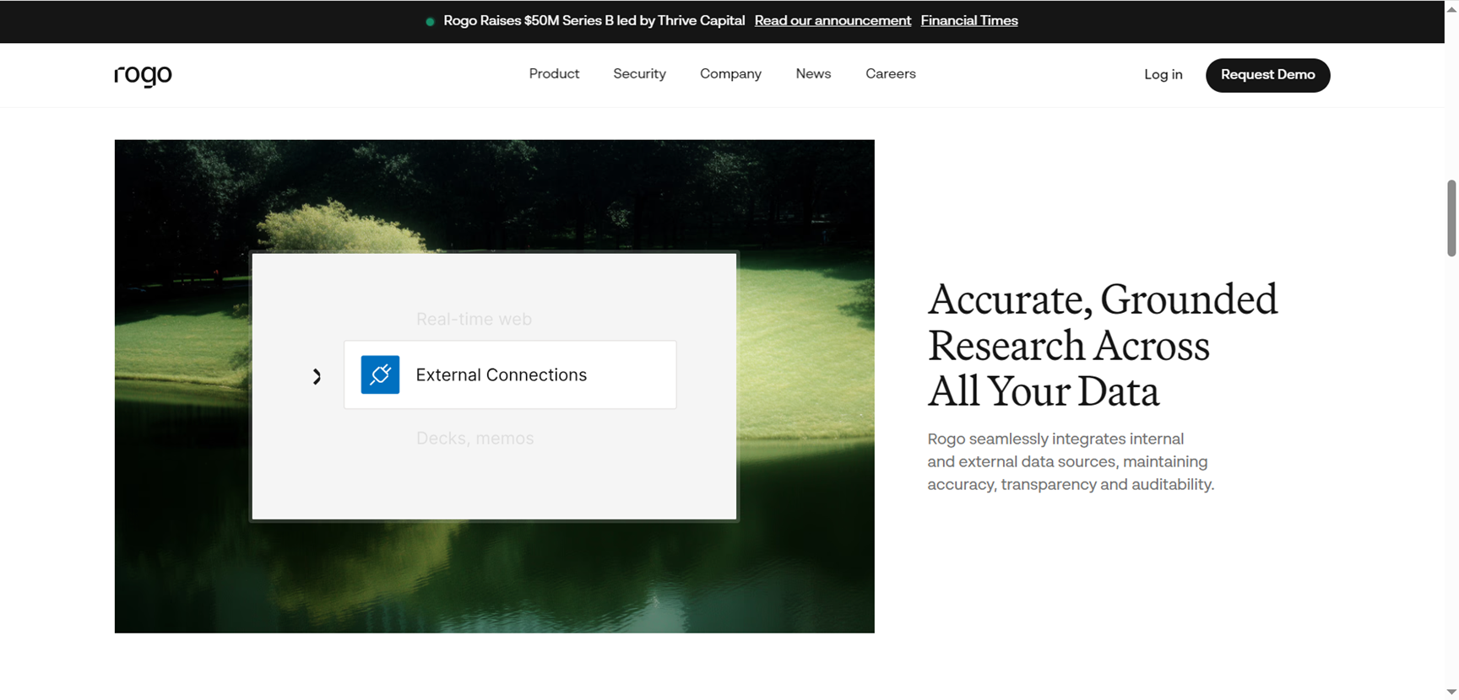Screen dimensions: 1459x700
Task: Click the rogo logo
Action: 143,75
